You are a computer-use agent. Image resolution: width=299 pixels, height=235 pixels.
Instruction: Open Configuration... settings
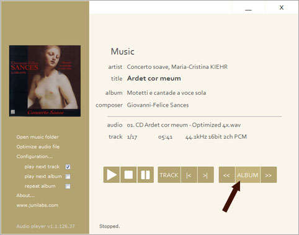[34, 156]
